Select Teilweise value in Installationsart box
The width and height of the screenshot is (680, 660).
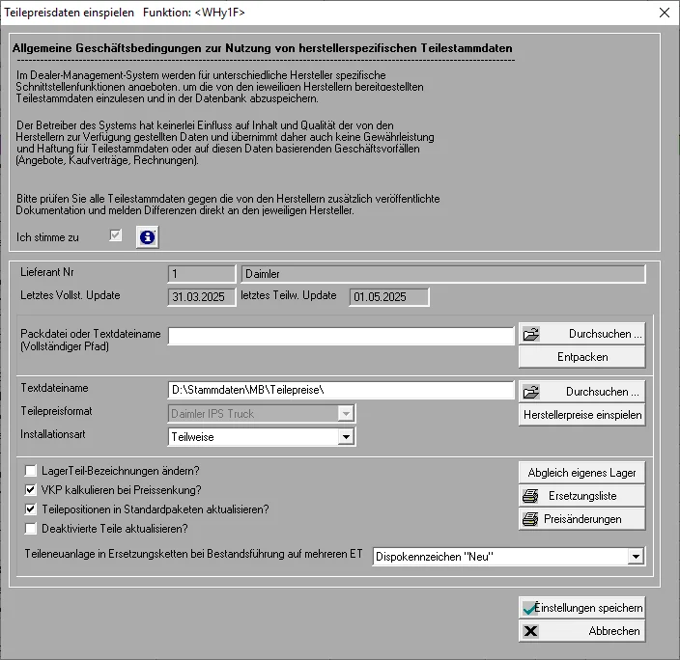(x=192, y=437)
